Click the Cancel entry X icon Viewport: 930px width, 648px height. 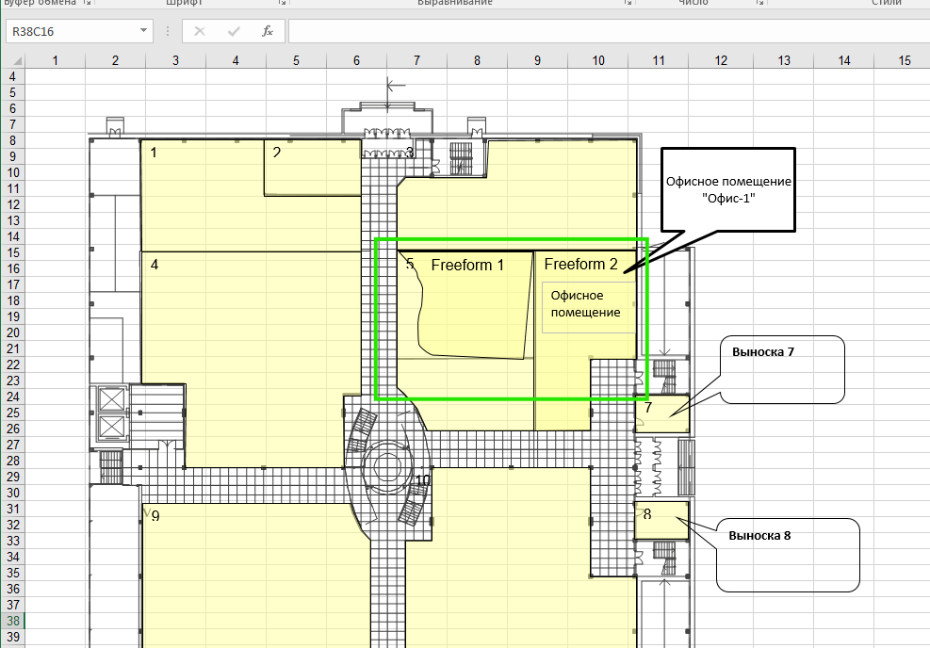[200, 31]
